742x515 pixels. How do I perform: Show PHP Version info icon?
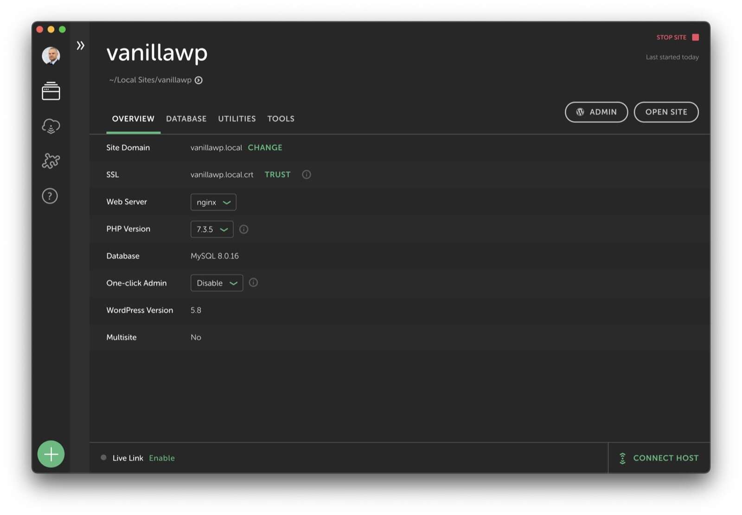point(243,229)
